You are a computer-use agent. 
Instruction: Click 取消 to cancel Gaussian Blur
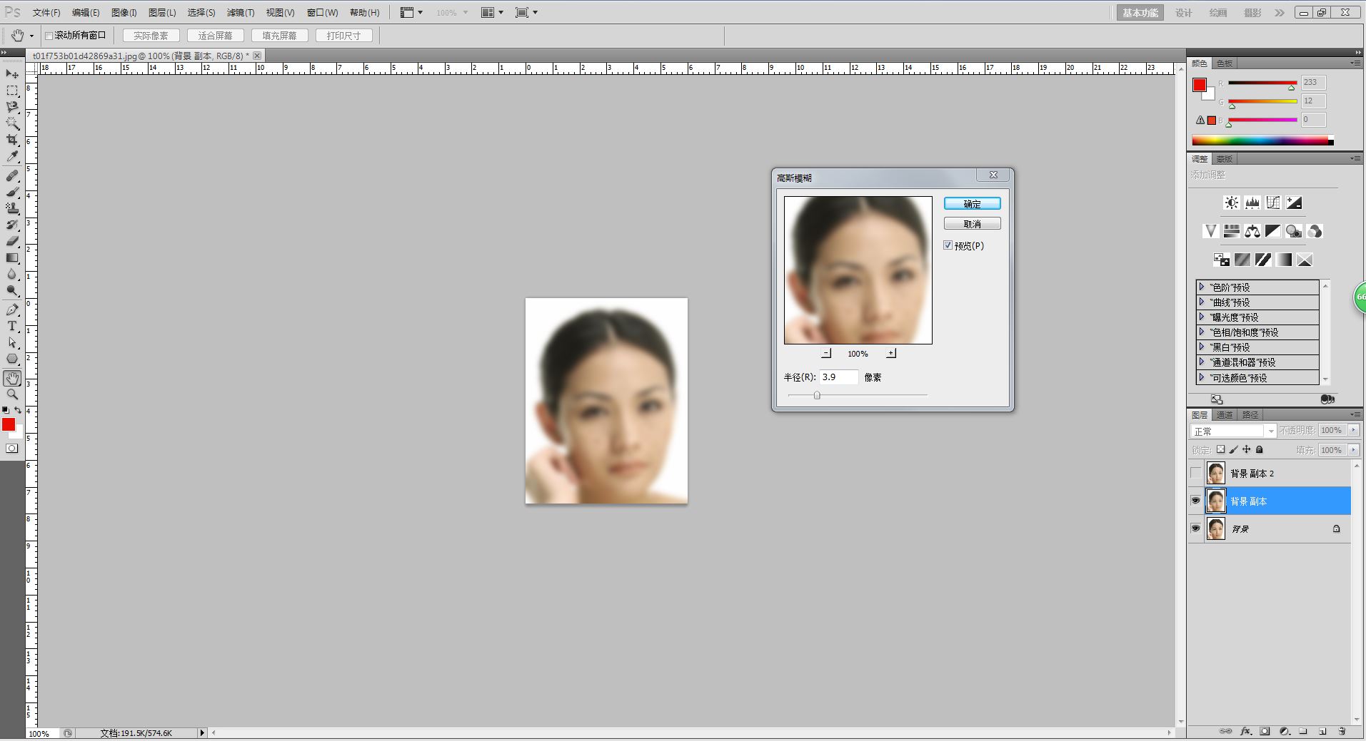click(972, 224)
